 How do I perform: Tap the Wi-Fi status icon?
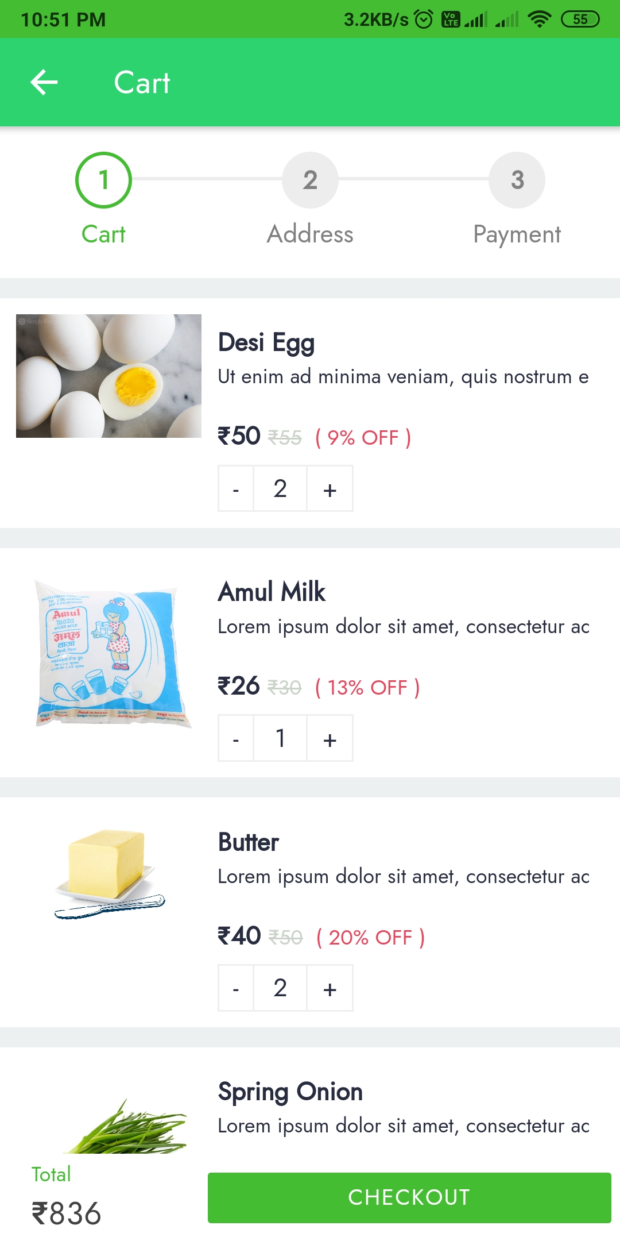539,20
